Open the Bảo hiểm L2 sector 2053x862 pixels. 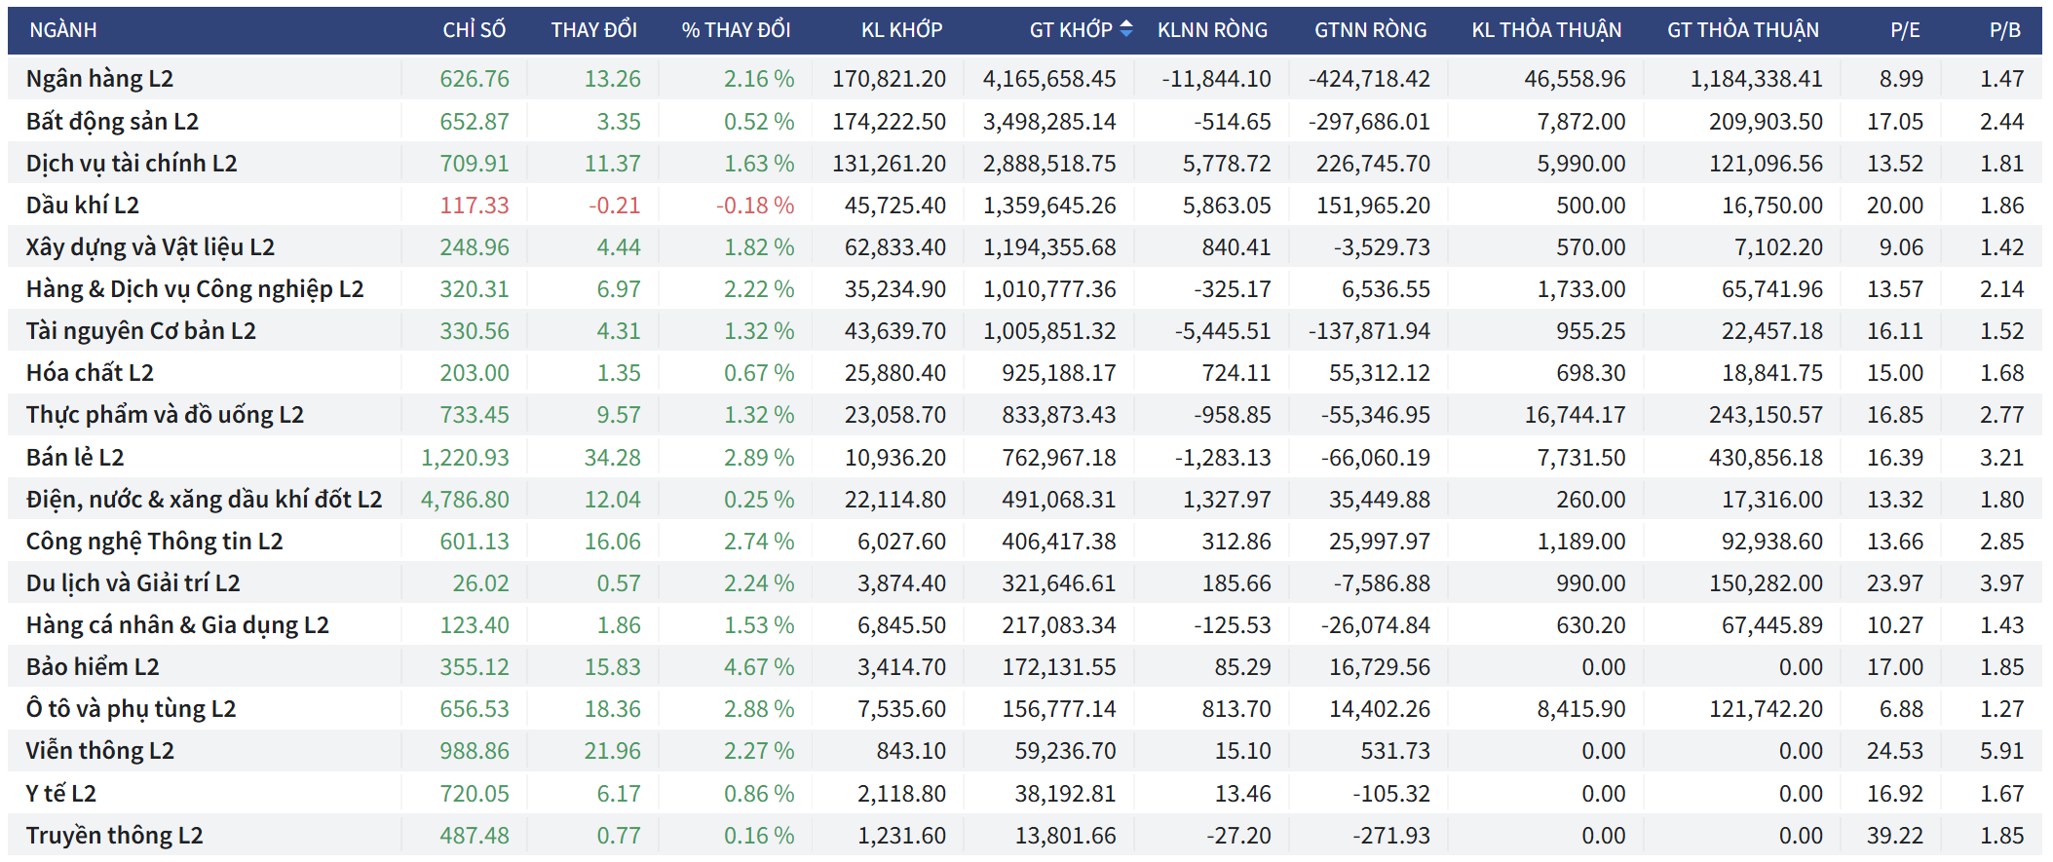tap(93, 667)
